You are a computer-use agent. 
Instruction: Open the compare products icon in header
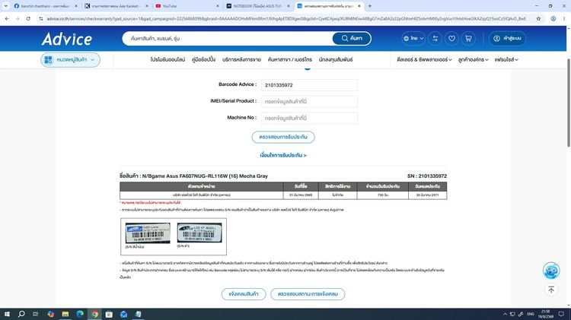435,38
